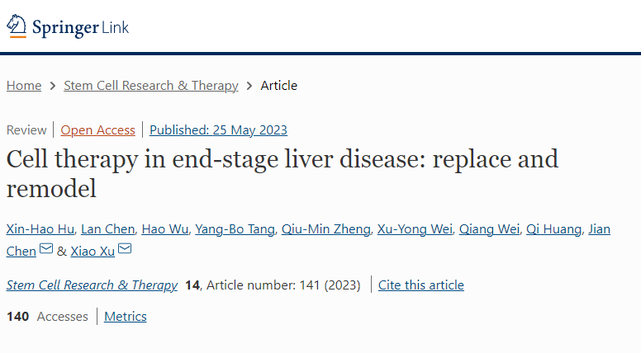Select author Lan Chen
Screen dimensions: 641x353
point(107,228)
